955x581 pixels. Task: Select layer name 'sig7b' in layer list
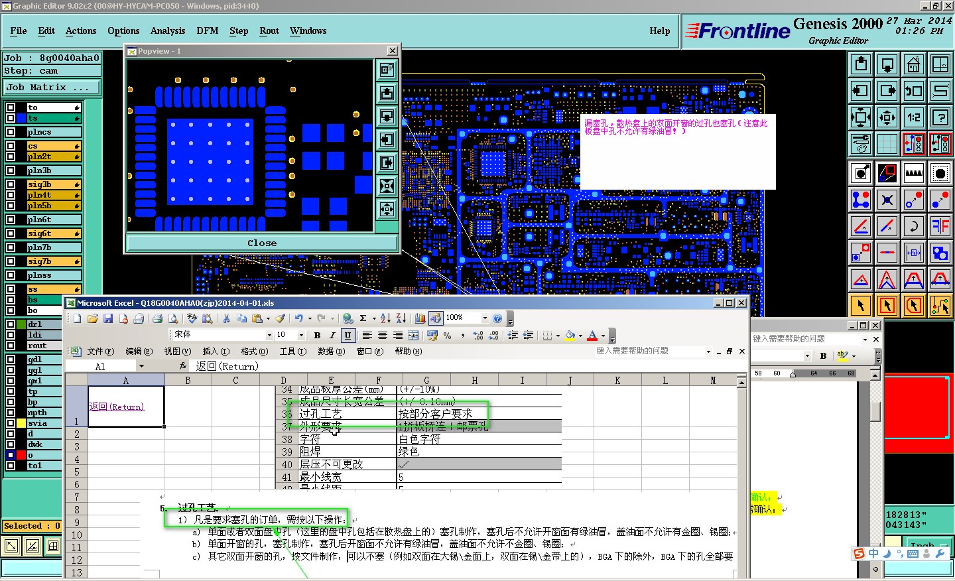(x=54, y=261)
